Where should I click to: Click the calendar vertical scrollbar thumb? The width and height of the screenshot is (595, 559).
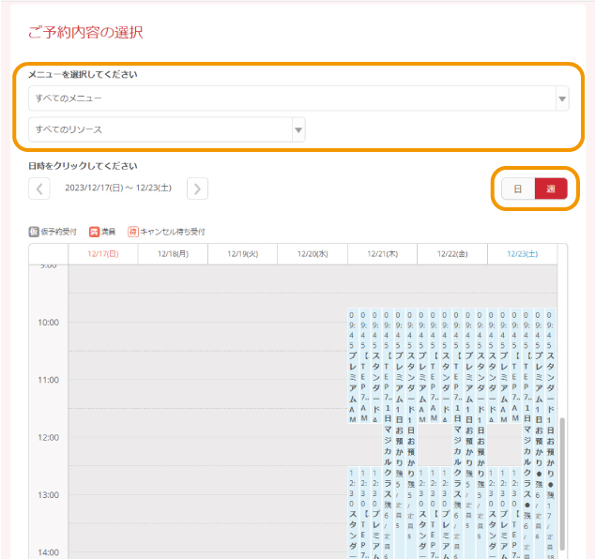(562, 484)
